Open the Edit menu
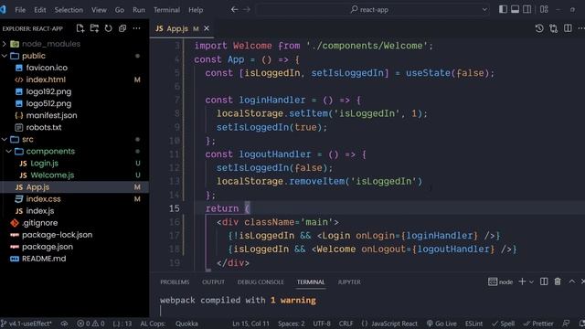The width and height of the screenshot is (585, 329). (x=40, y=10)
